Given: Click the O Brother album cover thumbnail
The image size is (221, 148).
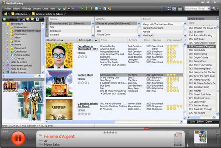Looking at the screenshot, I should pos(59,110).
